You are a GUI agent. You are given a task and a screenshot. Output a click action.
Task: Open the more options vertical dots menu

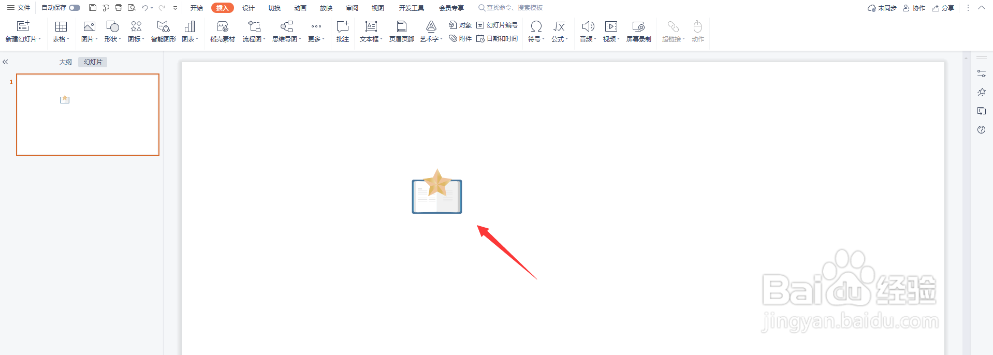point(968,8)
